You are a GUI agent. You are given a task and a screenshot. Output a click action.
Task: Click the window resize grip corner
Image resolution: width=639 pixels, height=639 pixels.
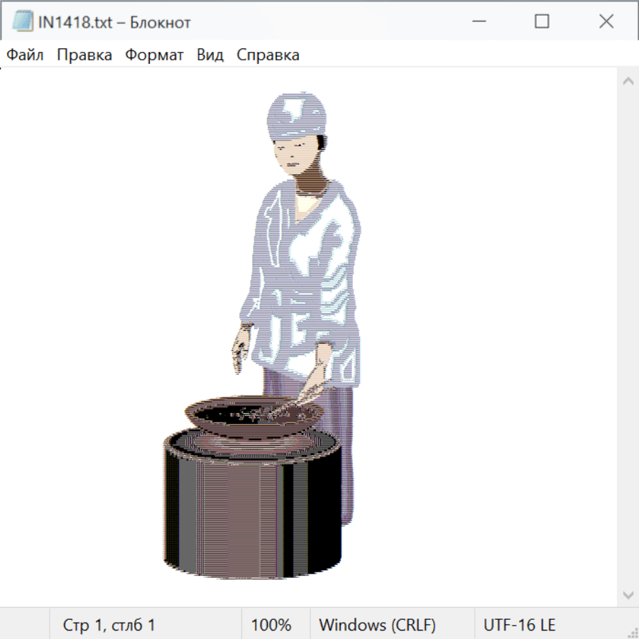(x=633, y=633)
